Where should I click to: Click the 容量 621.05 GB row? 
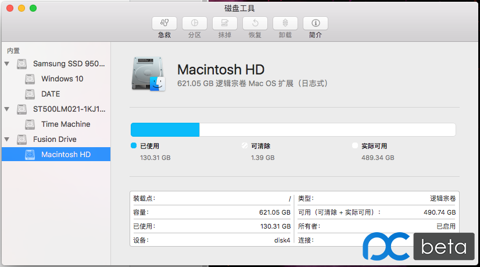click(x=212, y=212)
